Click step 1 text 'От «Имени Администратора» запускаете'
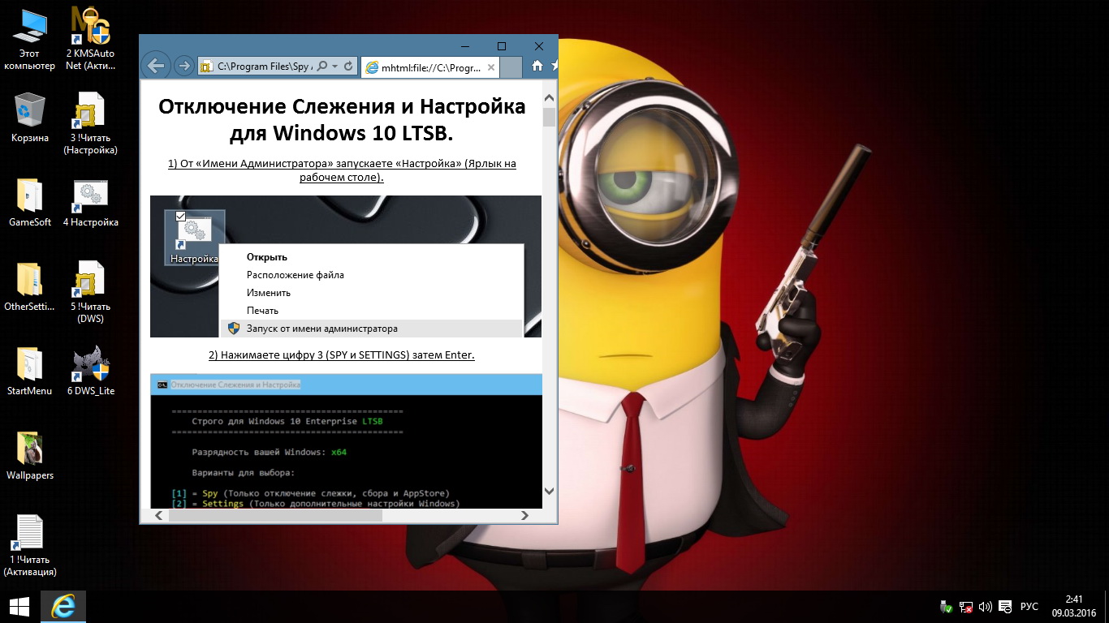Image resolution: width=1109 pixels, height=623 pixels. coord(283,164)
